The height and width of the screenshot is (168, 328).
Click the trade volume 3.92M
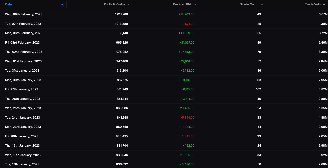click(x=323, y=155)
